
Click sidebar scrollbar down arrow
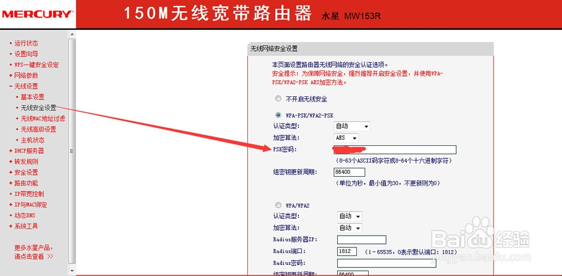(x=72, y=270)
